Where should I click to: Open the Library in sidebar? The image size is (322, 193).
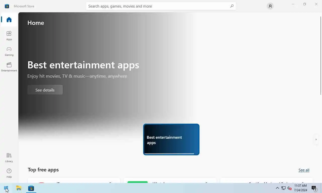(x=9, y=158)
